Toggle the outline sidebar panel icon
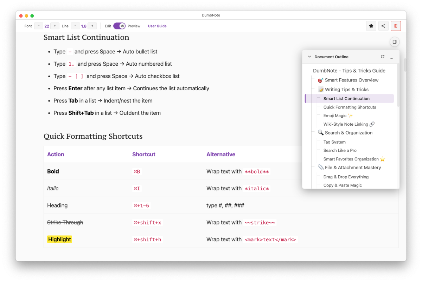422x282 pixels. pos(395,42)
